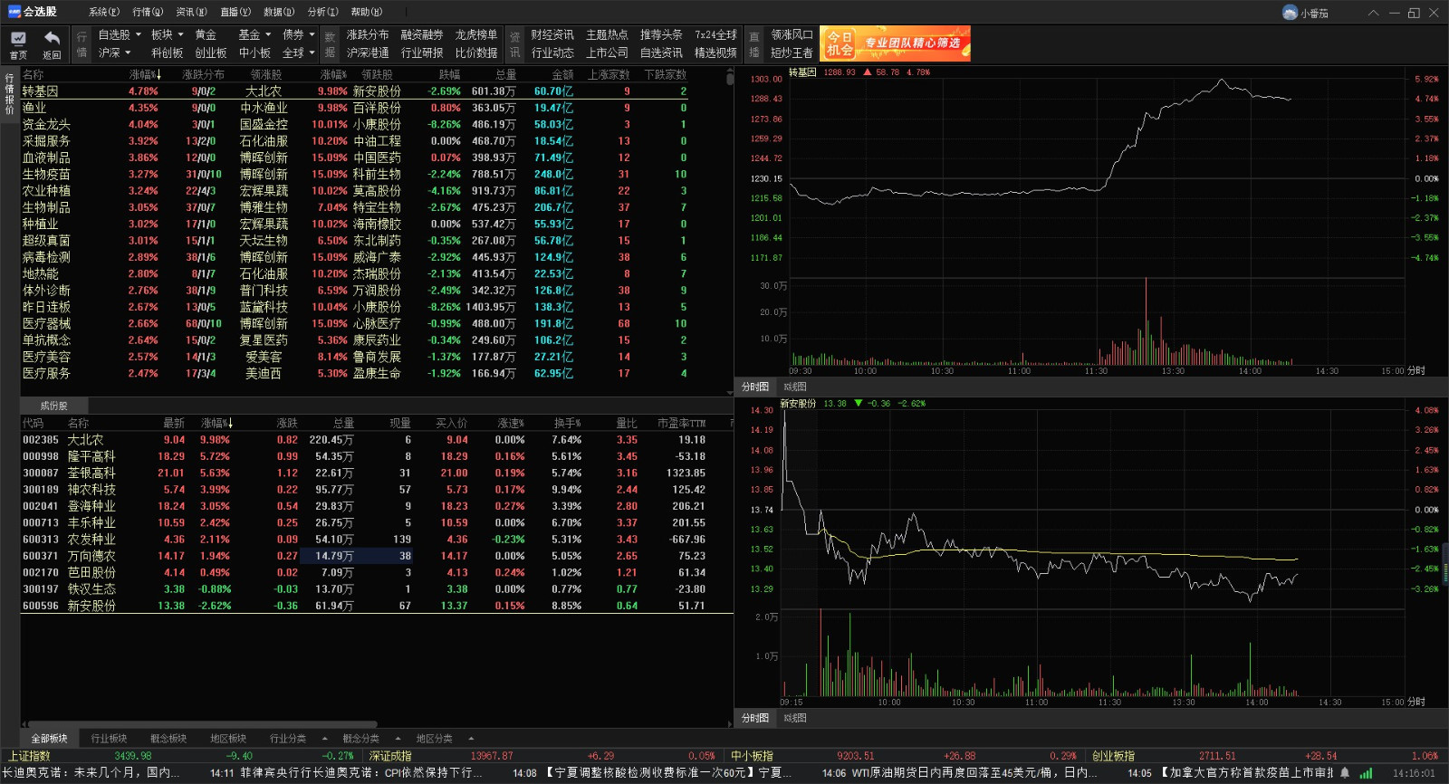Expand the 板块 dropdown
This screenshot has height=784, width=1449.
point(168,34)
